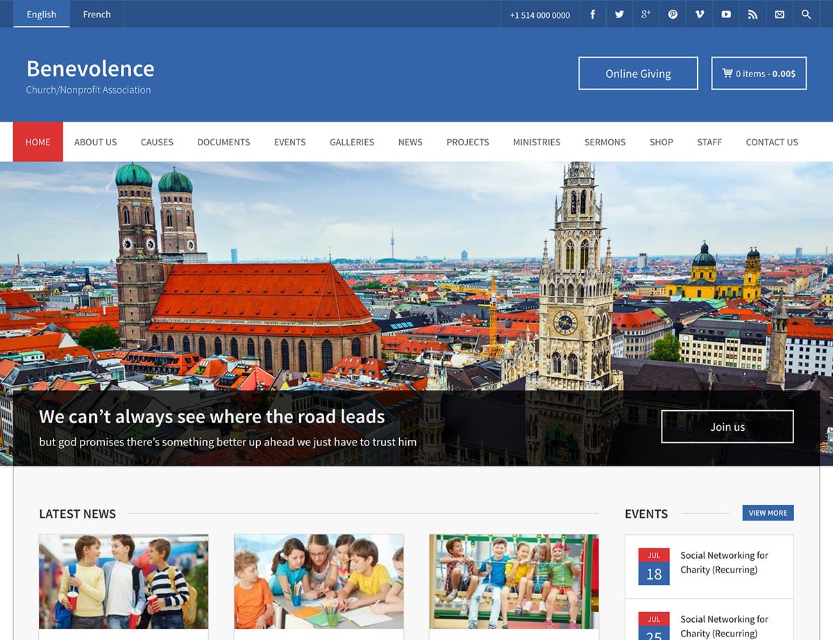Click the Pinterest icon

(673, 15)
